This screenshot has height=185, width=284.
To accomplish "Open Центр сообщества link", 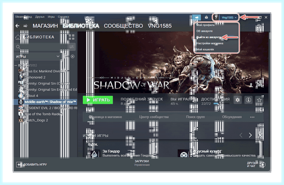I will (x=154, y=117).
